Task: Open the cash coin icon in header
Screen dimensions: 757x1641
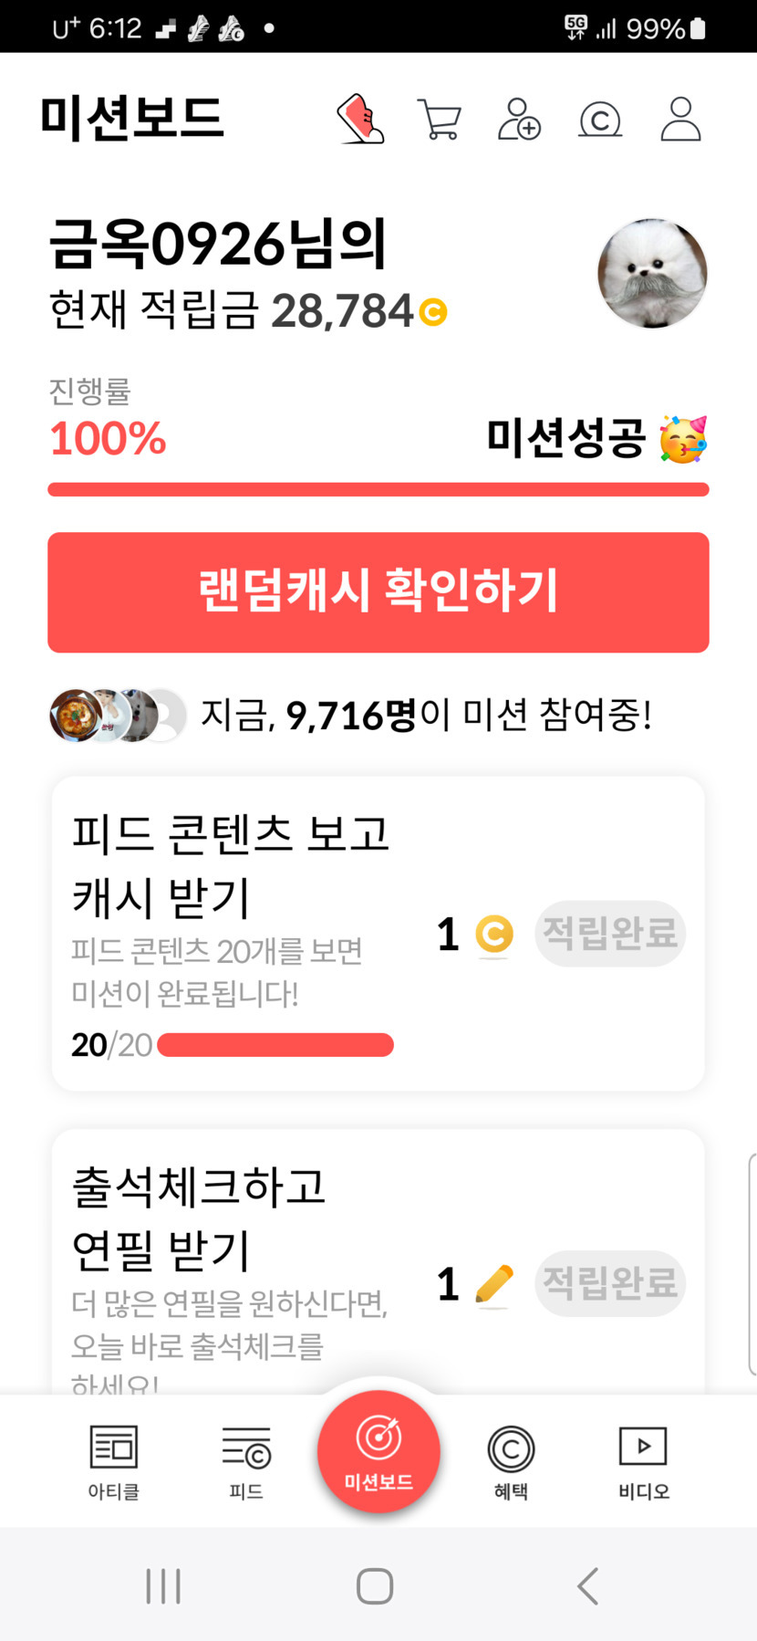Action: [x=600, y=120]
